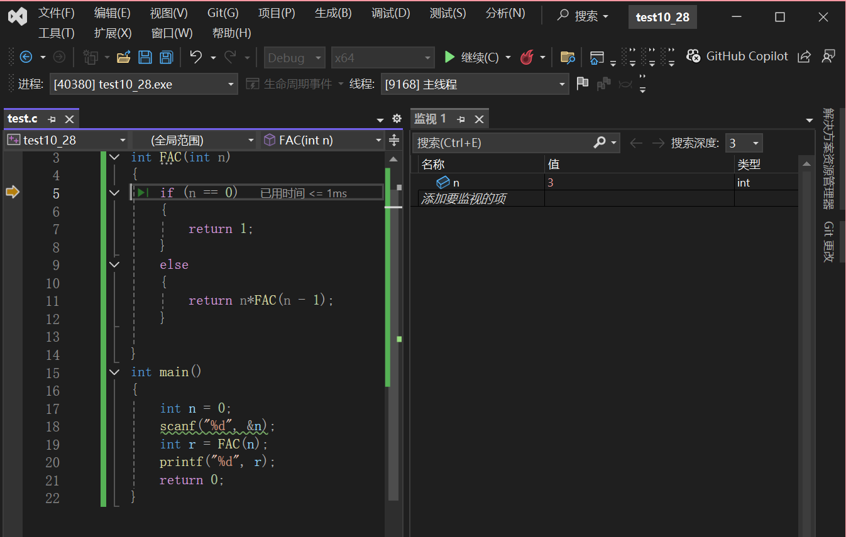Click the watch panel scrollbar up arrow

[806, 164]
